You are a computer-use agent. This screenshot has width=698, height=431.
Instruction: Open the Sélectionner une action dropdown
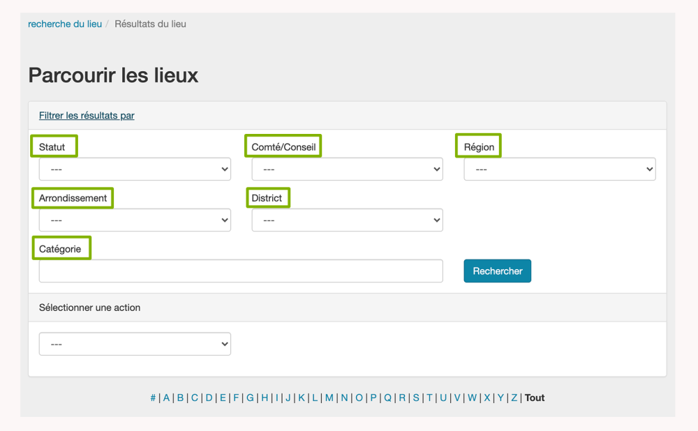click(135, 345)
